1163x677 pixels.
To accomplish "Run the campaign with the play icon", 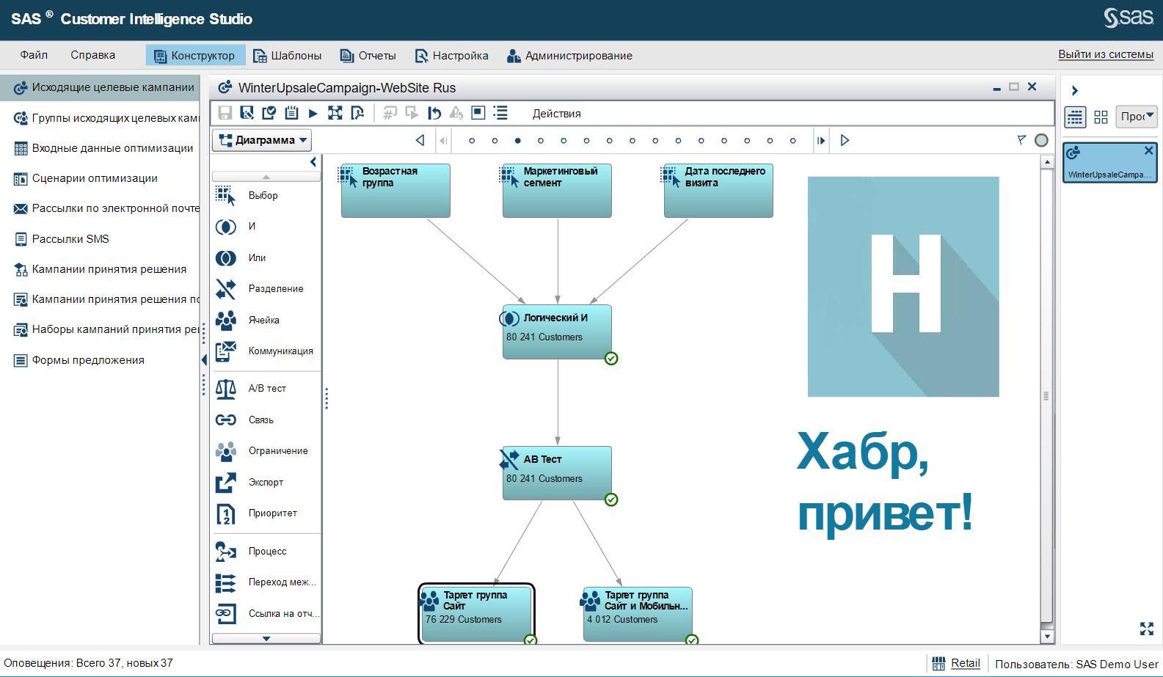I will [x=313, y=113].
